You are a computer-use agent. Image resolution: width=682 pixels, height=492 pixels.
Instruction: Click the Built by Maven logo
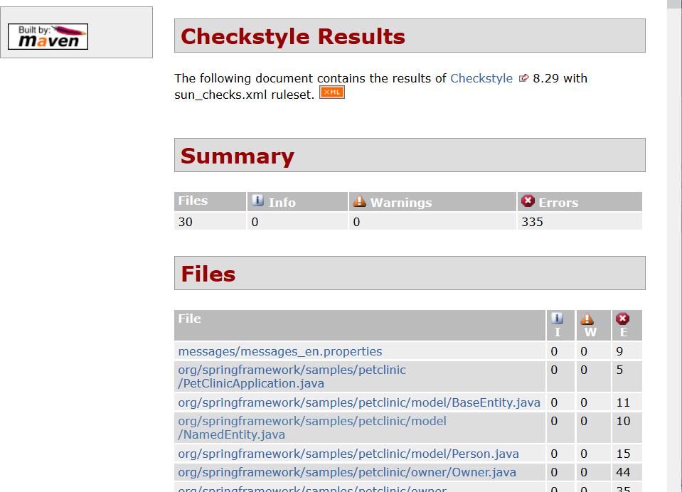point(47,36)
